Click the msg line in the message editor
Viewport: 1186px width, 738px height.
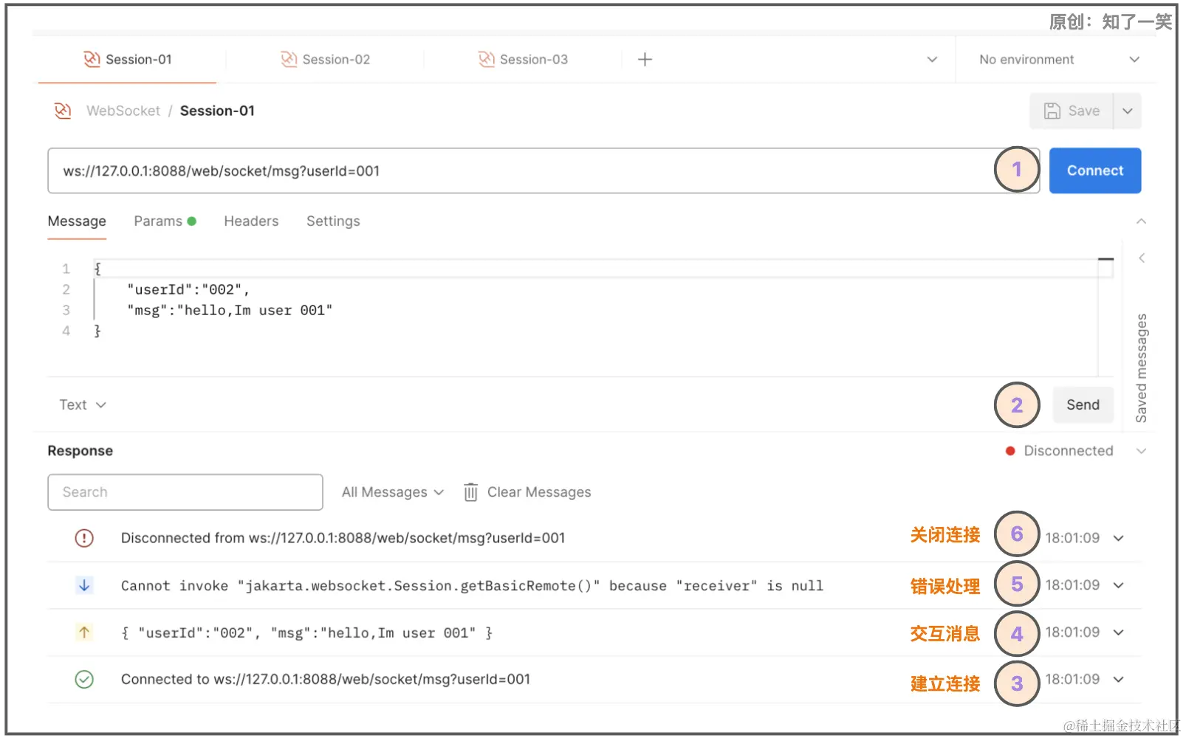pyautogui.click(x=230, y=310)
